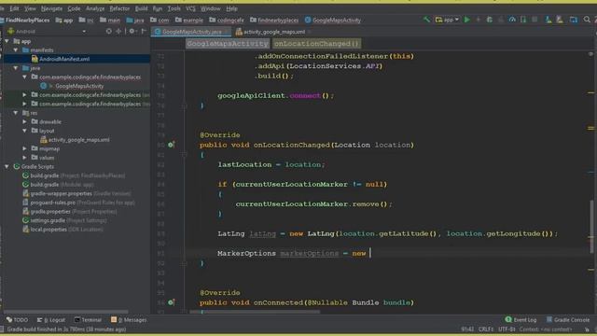This screenshot has height=336, width=597.
Task: Open the Build menu
Action: point(141,8)
